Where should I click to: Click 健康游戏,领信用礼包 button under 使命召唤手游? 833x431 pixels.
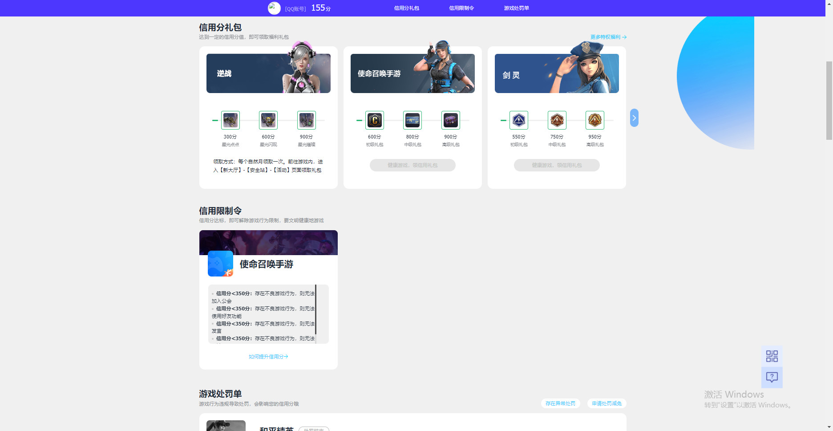point(412,165)
